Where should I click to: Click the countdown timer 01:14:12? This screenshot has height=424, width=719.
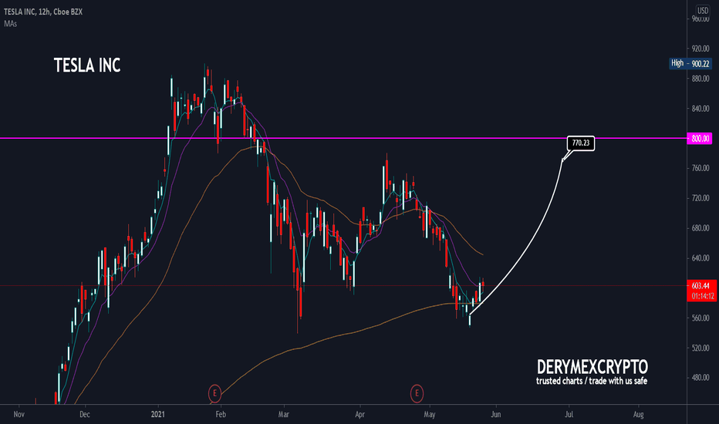click(x=703, y=296)
